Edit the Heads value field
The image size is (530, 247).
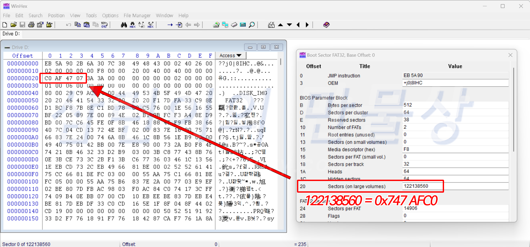[x=455, y=171]
